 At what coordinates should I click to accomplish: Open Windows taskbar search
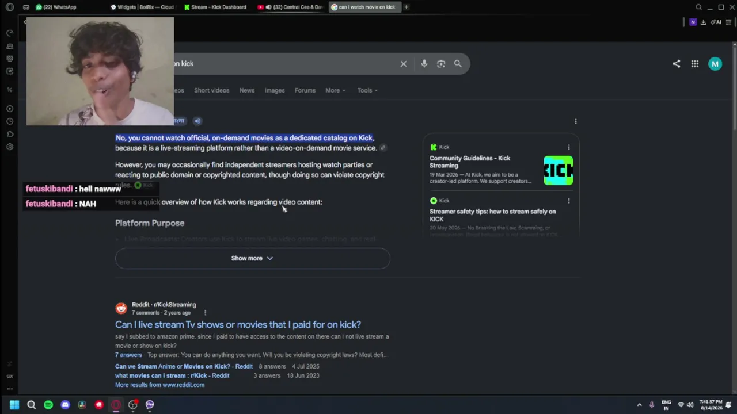[x=32, y=405]
